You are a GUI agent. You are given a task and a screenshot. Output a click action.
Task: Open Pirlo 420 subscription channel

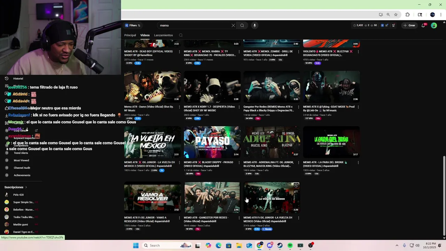tap(18, 195)
